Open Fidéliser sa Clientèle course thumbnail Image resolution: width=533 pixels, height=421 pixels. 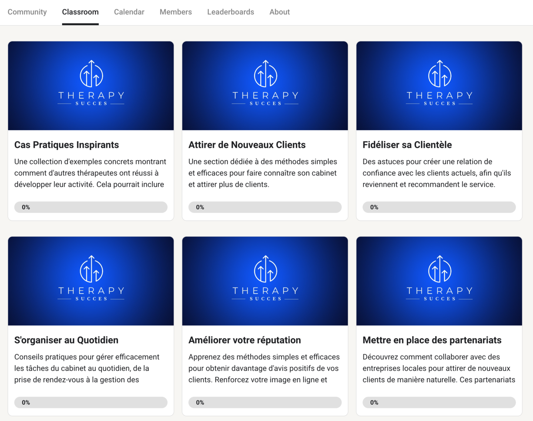tap(439, 86)
